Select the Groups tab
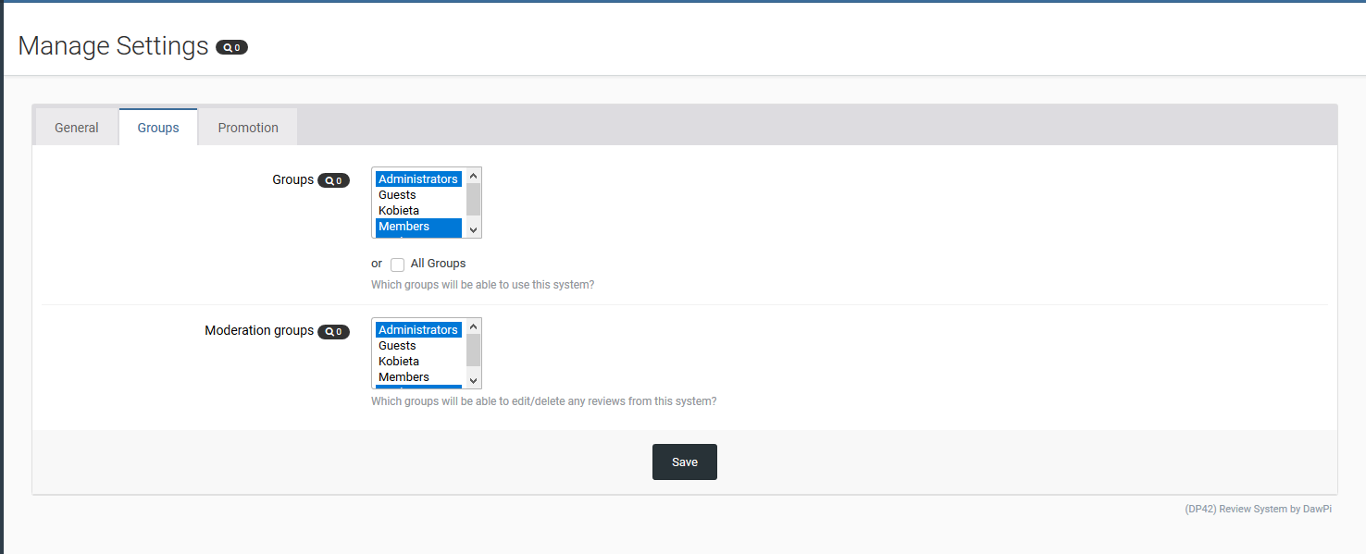The image size is (1366, 554). [158, 128]
